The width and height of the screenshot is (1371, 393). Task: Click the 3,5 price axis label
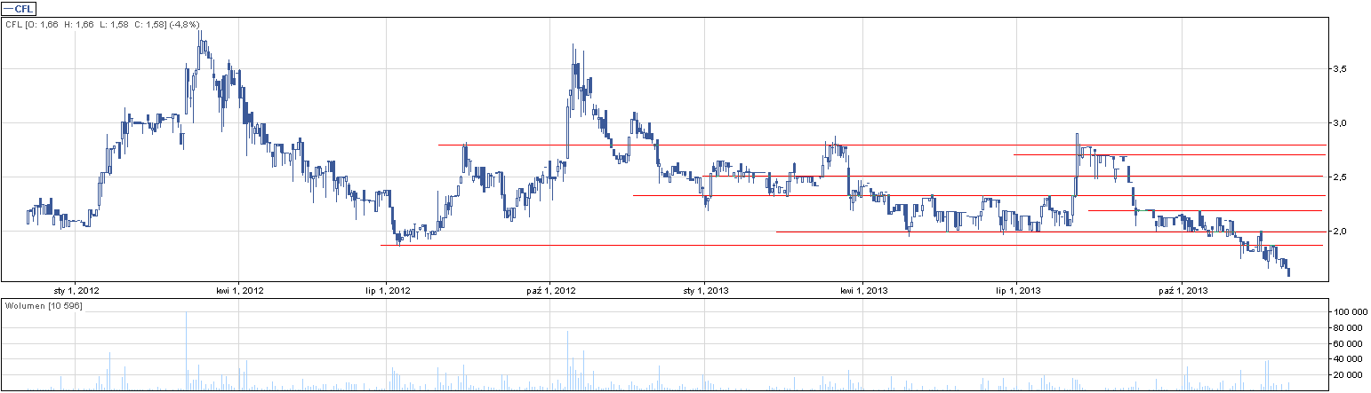[1338, 68]
